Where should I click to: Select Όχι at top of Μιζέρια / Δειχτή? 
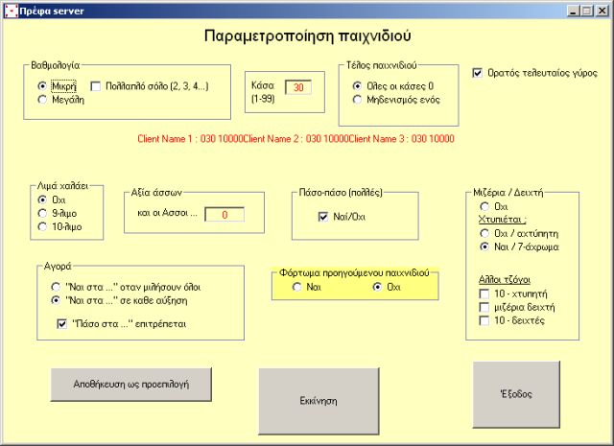coord(484,206)
